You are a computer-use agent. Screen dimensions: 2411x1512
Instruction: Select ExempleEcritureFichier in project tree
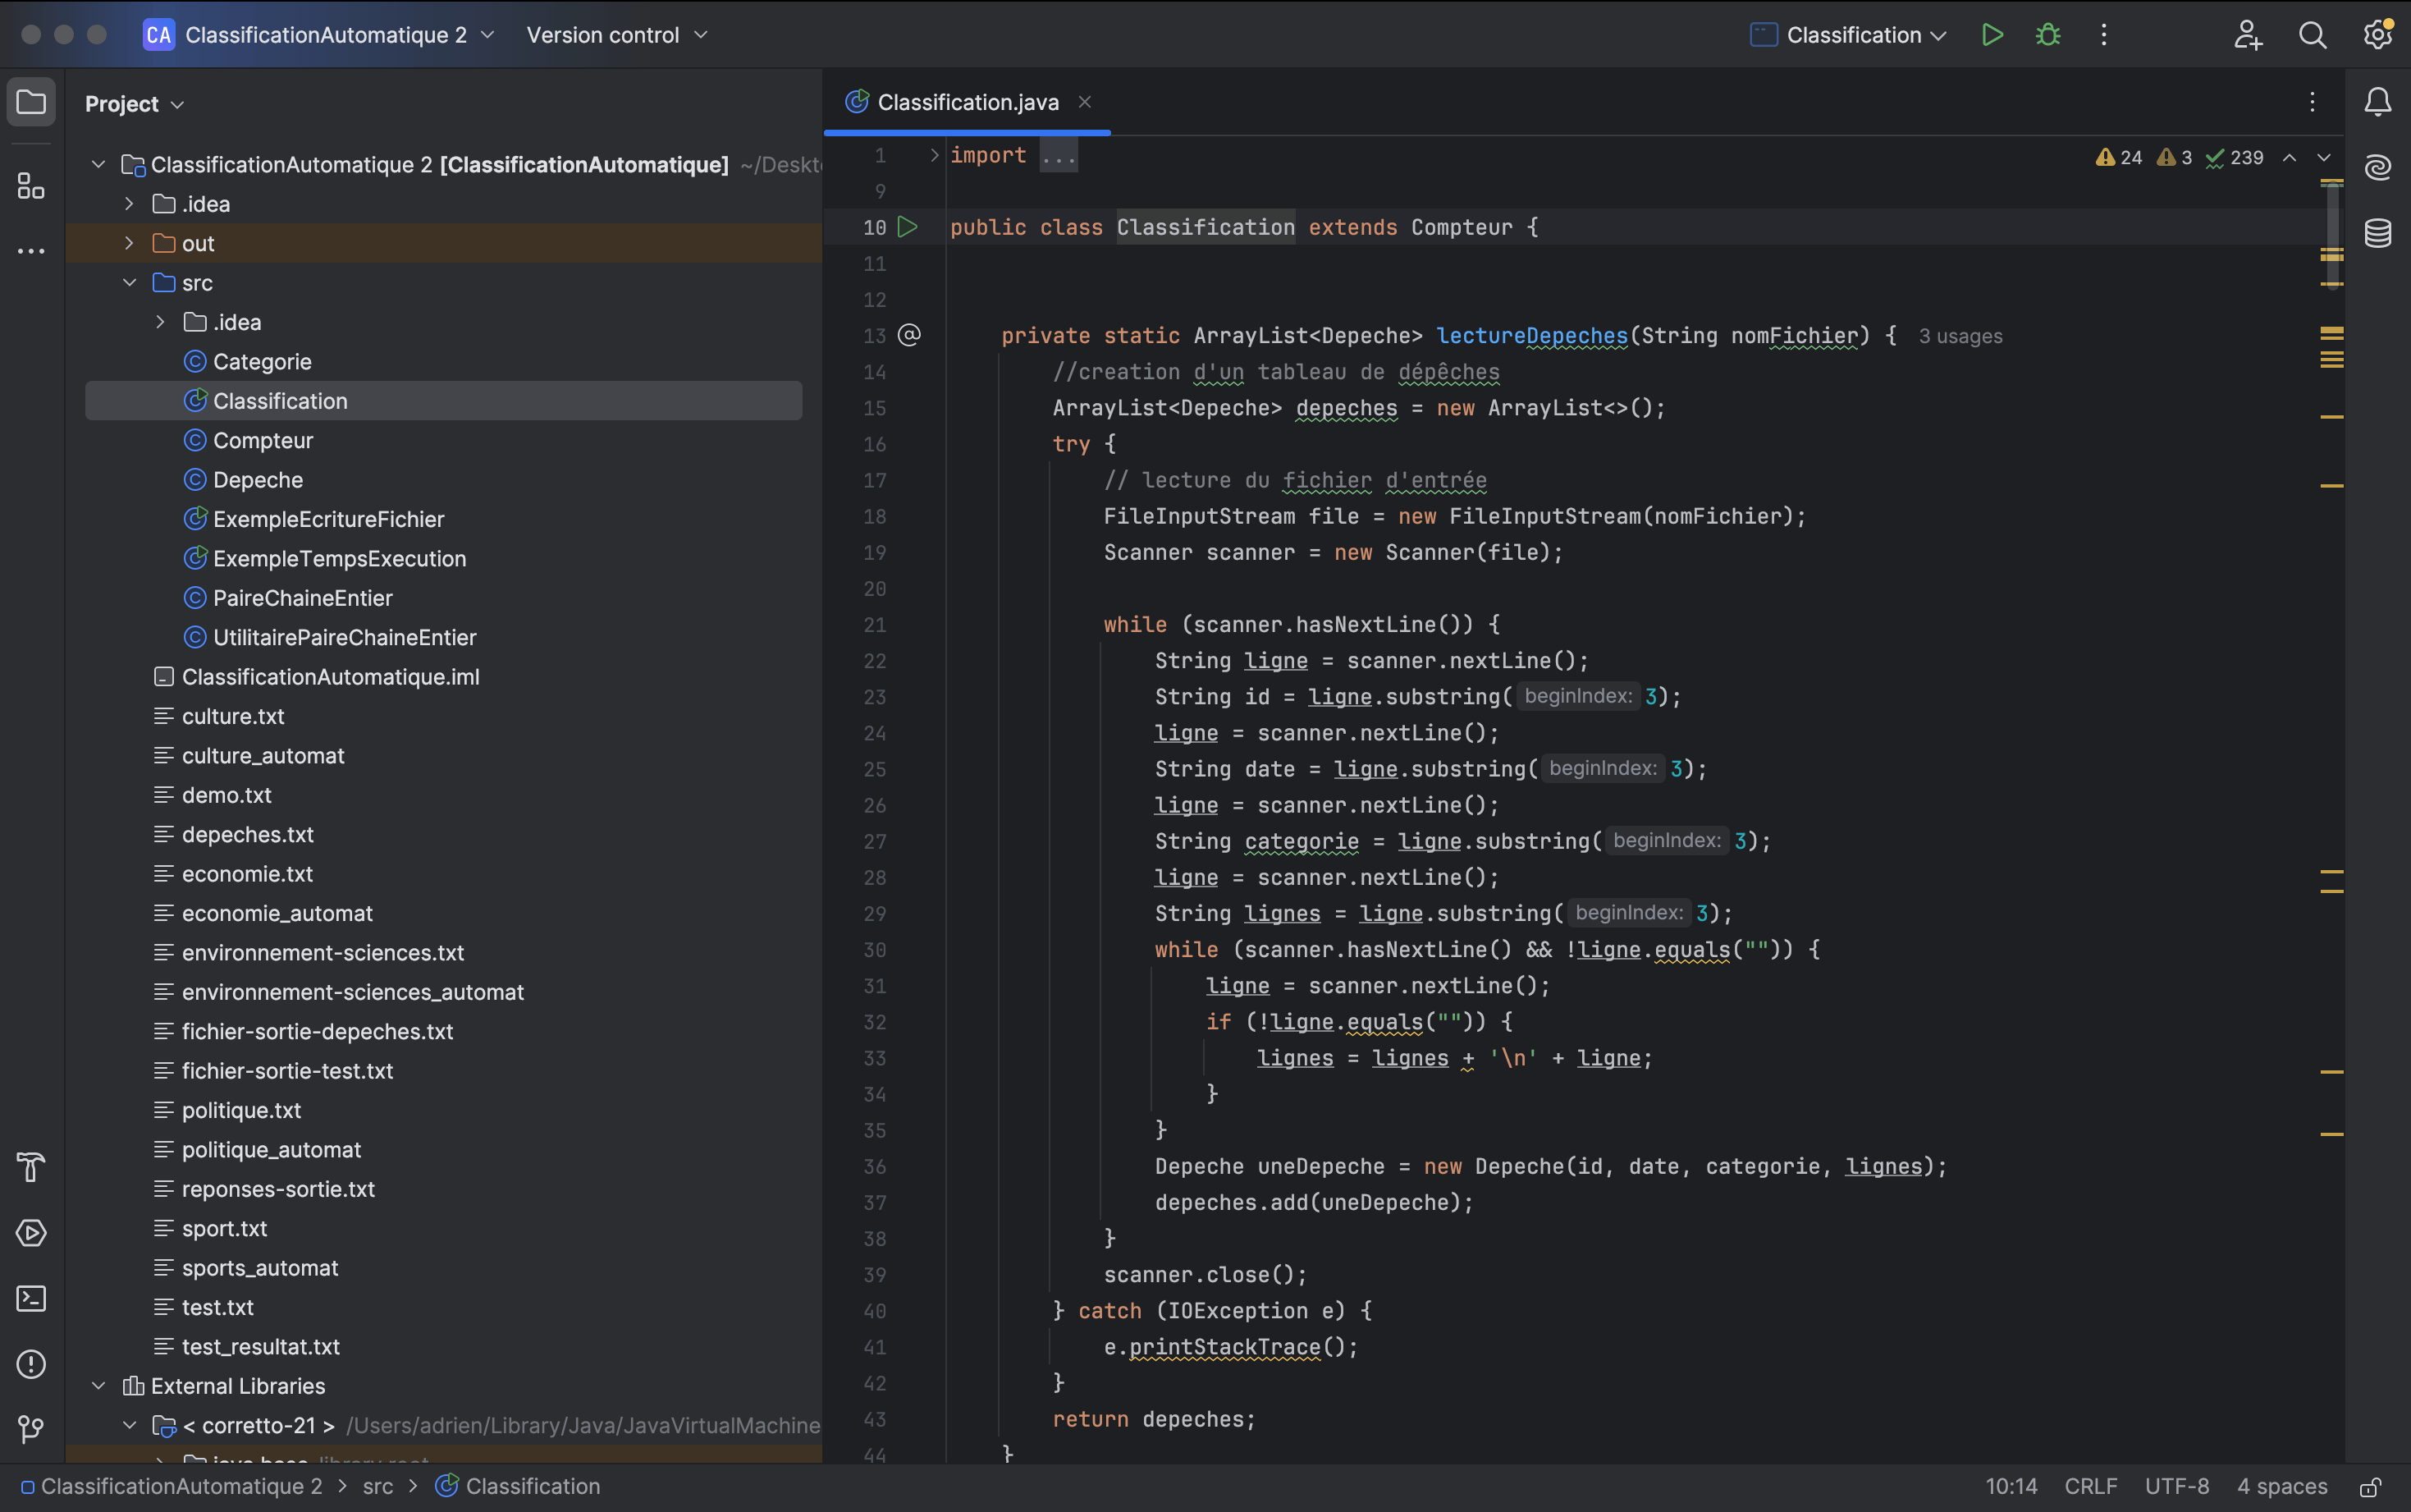(328, 519)
